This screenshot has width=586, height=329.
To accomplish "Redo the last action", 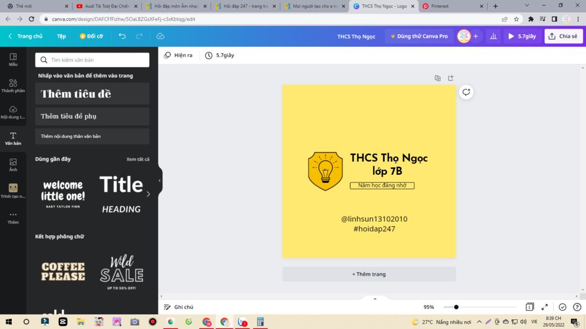I will 140,36.
